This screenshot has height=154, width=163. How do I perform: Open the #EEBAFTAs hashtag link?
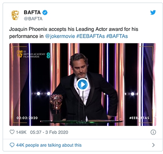91,36
